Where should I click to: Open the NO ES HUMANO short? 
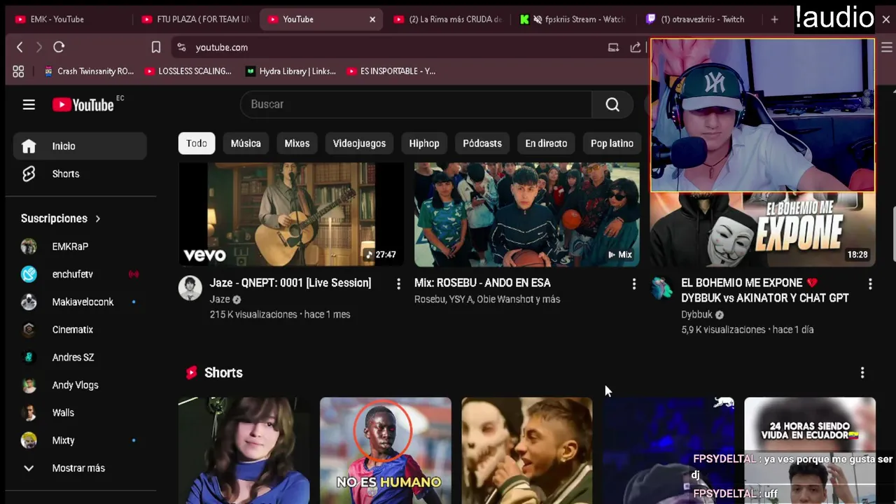coord(386,451)
